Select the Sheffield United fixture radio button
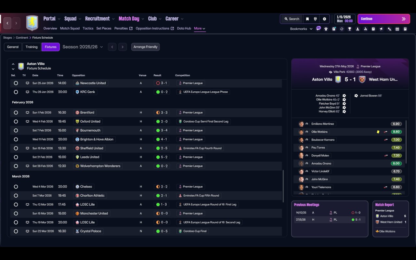The width and height of the screenshot is (416, 260). pyautogui.click(x=16, y=148)
